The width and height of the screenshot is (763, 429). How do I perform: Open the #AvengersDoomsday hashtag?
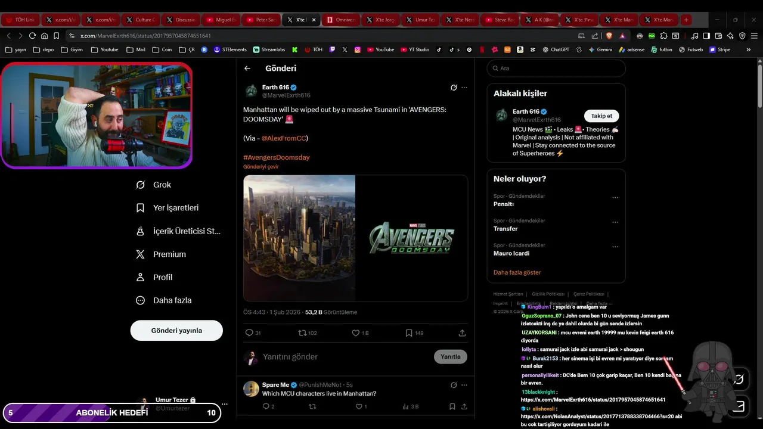[x=276, y=157]
